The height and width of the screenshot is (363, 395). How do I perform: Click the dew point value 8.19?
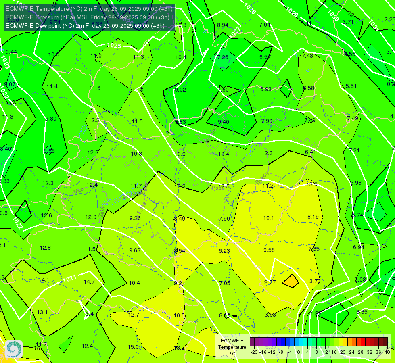click(313, 217)
